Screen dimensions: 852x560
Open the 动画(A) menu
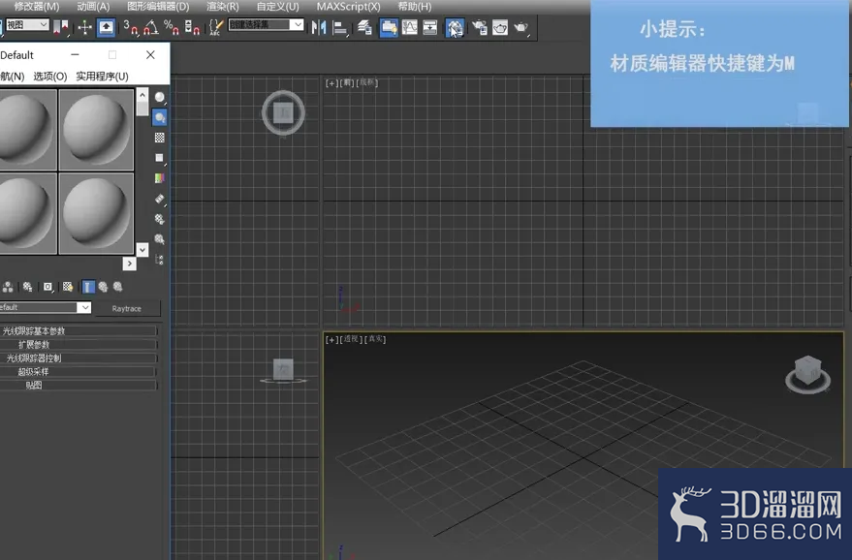pyautogui.click(x=93, y=7)
